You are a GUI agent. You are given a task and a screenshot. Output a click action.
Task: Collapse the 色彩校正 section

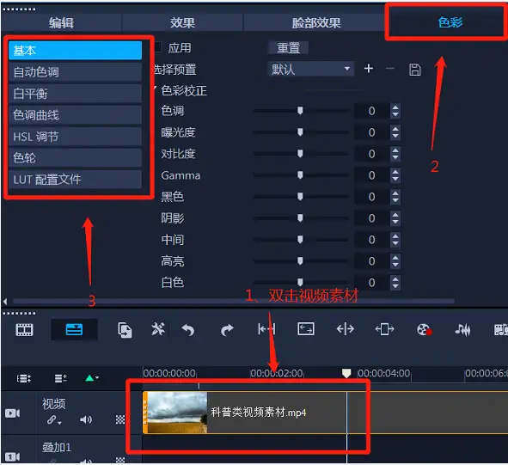[x=156, y=89]
